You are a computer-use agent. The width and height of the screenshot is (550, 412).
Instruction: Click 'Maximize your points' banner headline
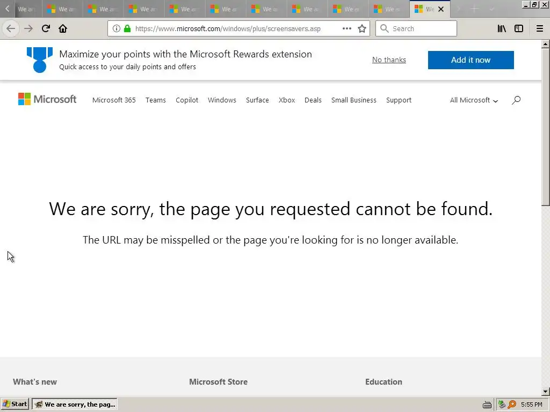185,54
